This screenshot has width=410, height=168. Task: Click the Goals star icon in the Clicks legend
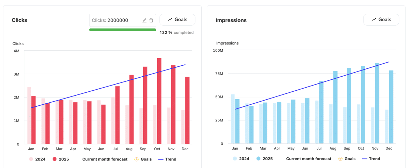(x=137, y=159)
